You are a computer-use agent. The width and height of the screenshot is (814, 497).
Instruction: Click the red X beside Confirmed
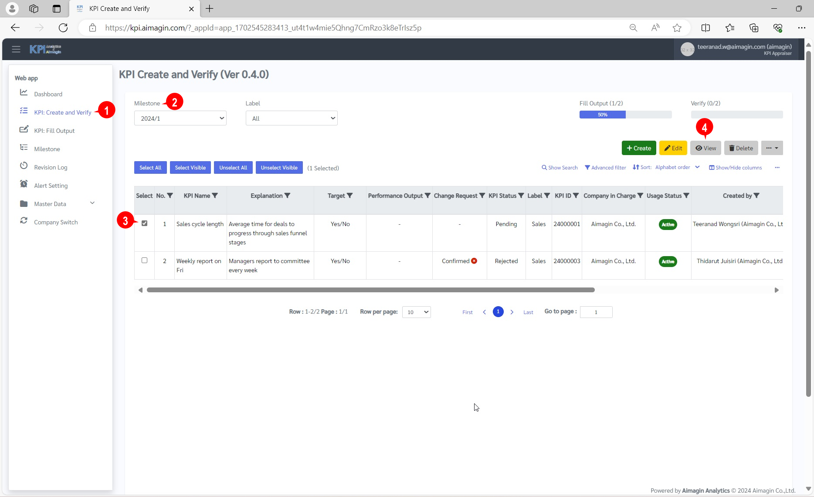474,261
